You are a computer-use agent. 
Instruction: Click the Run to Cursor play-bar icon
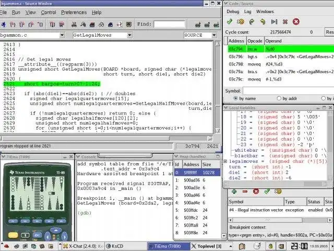tap(274, 21)
